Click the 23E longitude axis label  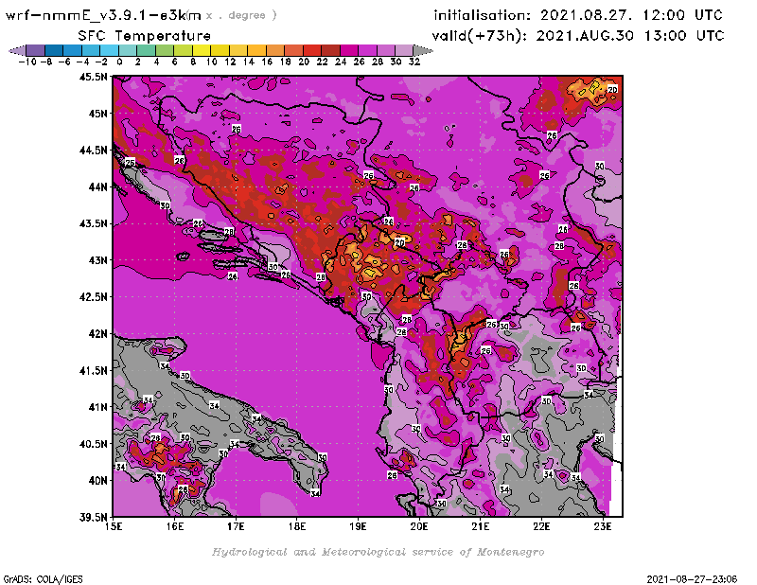[x=603, y=526]
